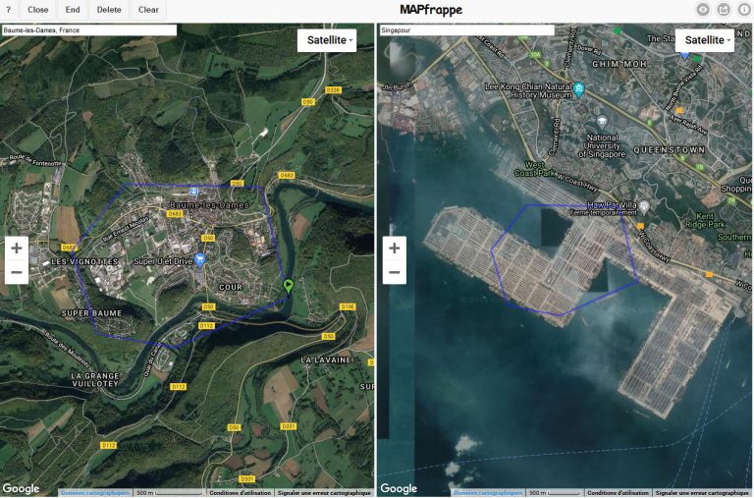Viewport: 754px width, 498px height.
Task: Click the D328 road shield at top
Action: (333, 90)
